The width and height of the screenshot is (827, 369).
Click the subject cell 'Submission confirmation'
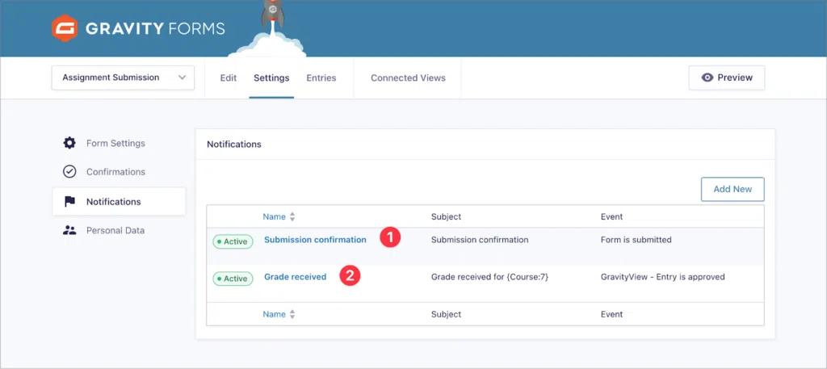point(480,240)
